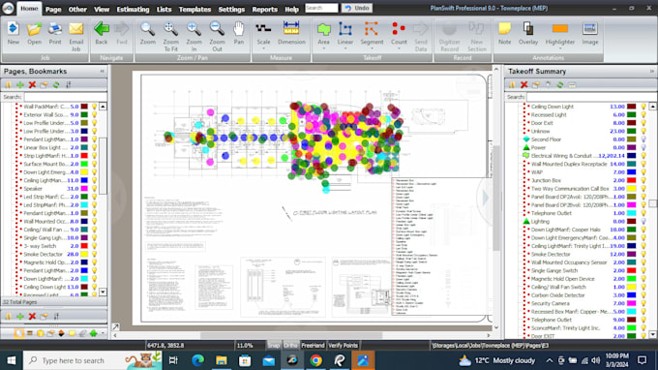Viewport: 658px width, 370px height.
Task: Open a job with the Open icon
Action: [x=34, y=33]
